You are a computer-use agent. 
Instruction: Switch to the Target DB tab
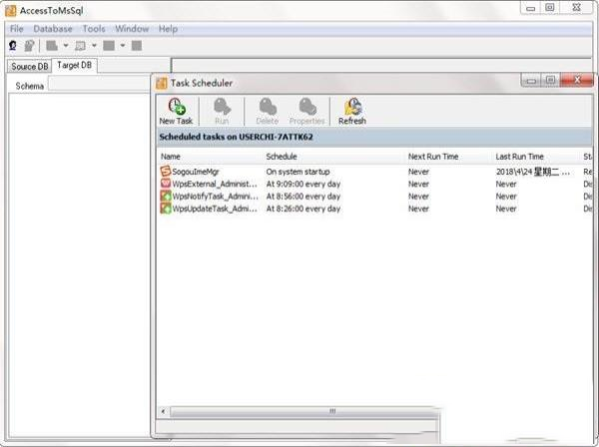click(75, 65)
